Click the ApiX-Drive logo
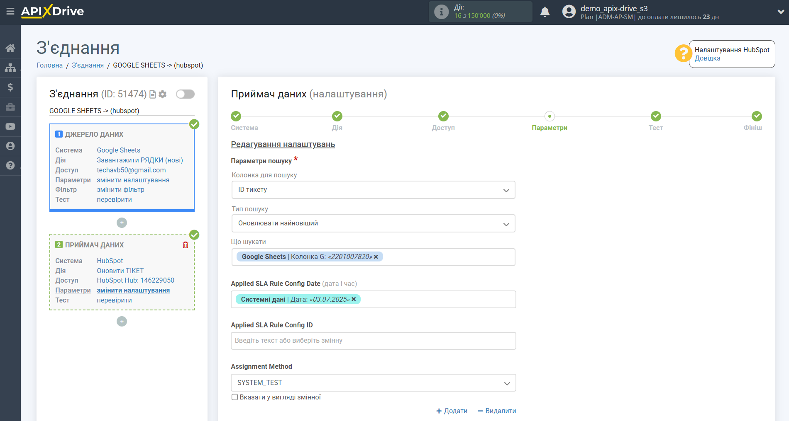Viewport: 789px width, 421px height. (x=52, y=11)
